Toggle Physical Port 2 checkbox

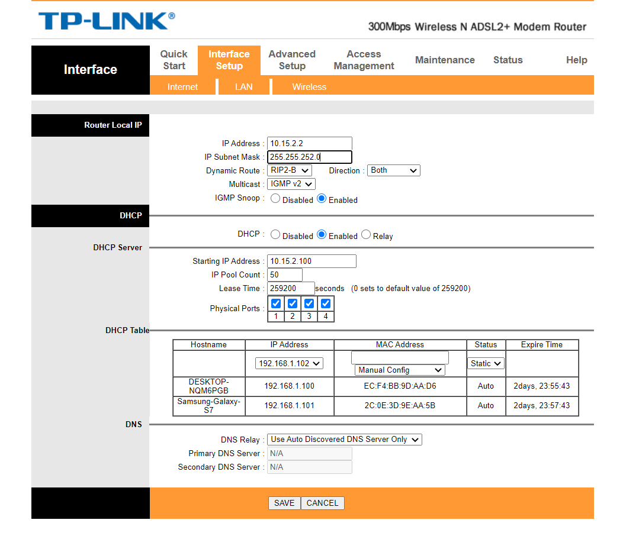click(x=293, y=303)
